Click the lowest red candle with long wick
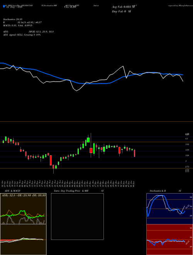Viewport: 193px width, 255px height. pos(53,167)
